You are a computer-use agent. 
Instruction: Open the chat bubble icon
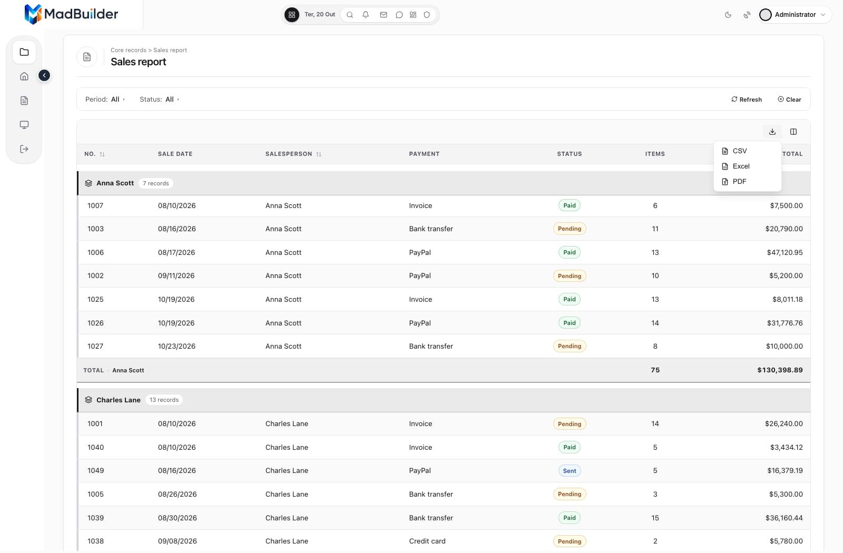point(399,15)
